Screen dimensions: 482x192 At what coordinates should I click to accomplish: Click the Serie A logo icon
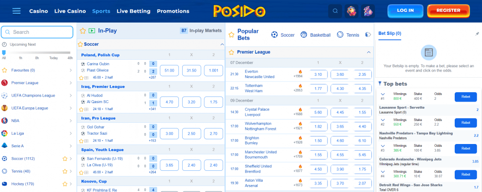tap(4, 146)
